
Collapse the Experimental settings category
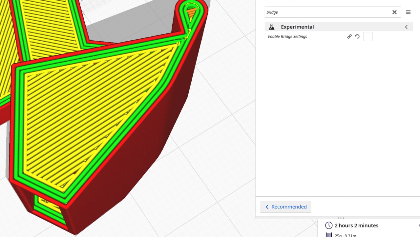coord(406,27)
